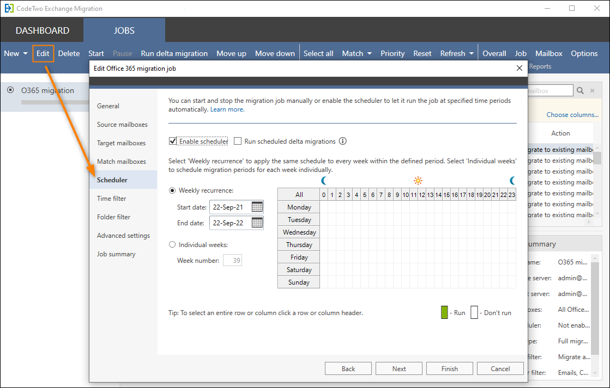610x388 pixels.
Task: Go to Source mailboxes step
Action: tap(122, 124)
